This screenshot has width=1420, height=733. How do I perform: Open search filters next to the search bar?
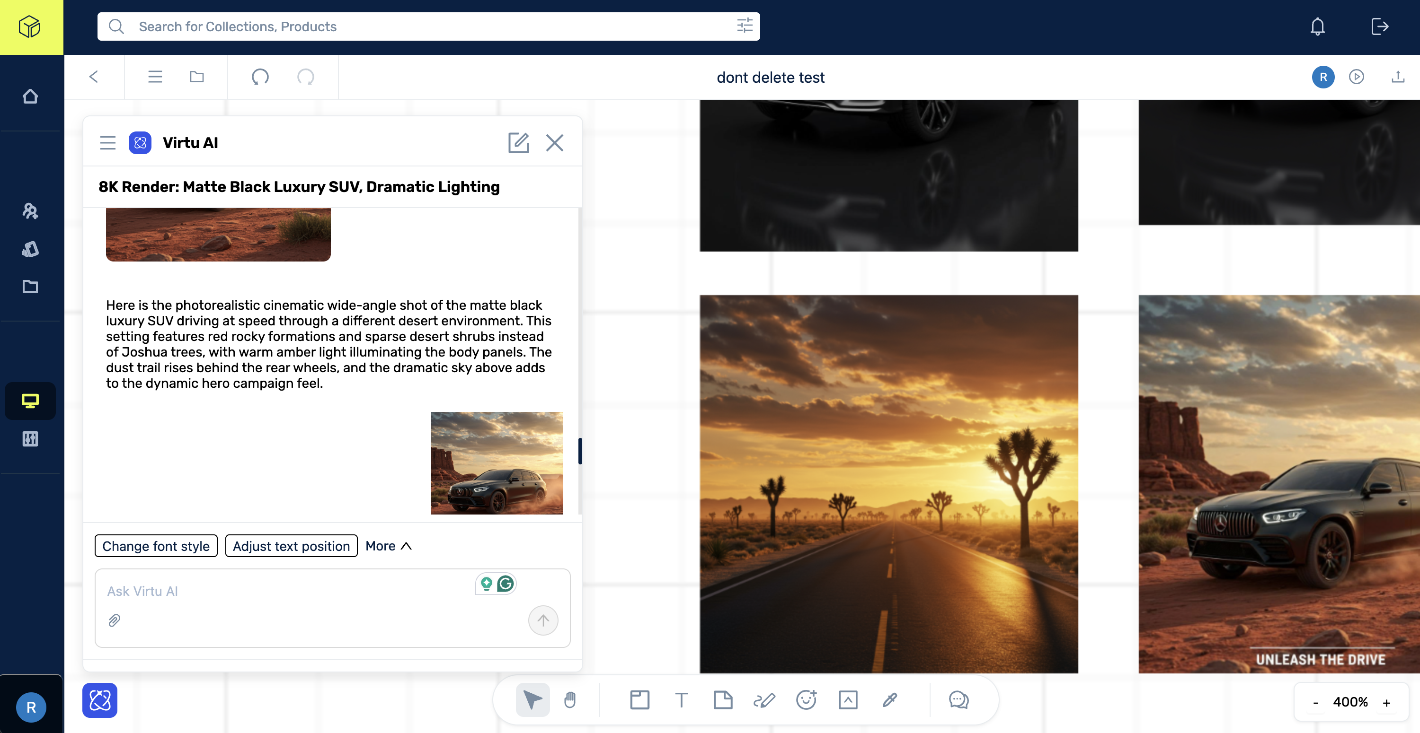point(745,26)
